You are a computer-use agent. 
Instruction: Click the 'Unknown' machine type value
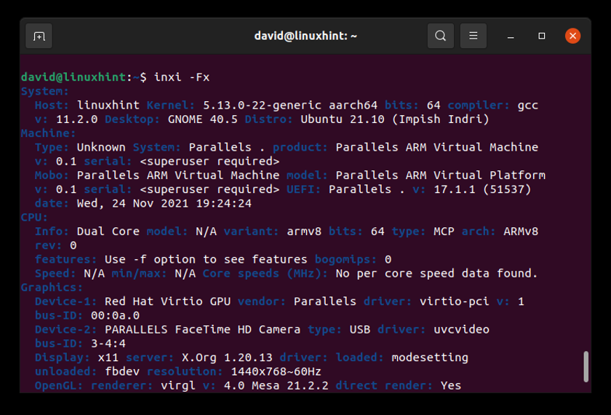coord(101,147)
